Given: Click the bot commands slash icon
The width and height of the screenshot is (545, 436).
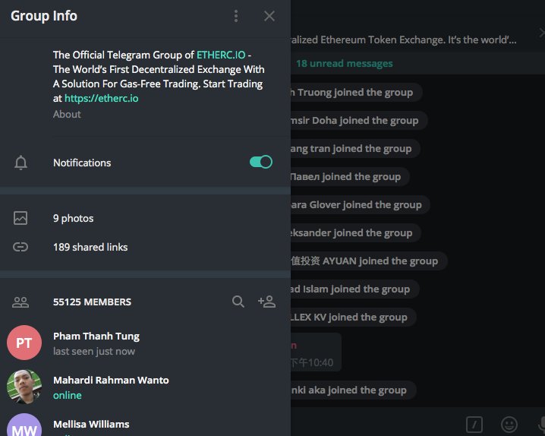Looking at the screenshot, I should coord(474,425).
